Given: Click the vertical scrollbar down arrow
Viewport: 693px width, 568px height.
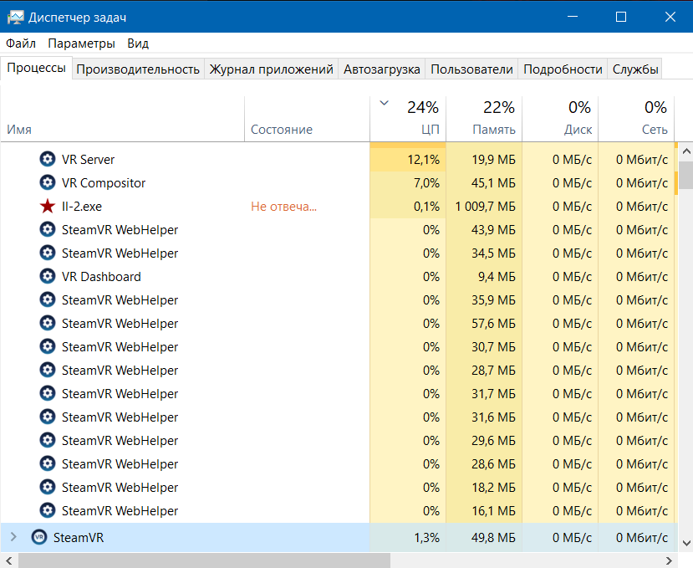Looking at the screenshot, I should click(x=685, y=543).
